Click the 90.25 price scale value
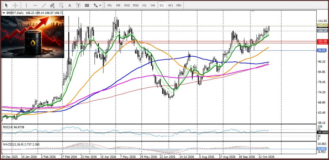The image size is (329, 160). (322, 62)
